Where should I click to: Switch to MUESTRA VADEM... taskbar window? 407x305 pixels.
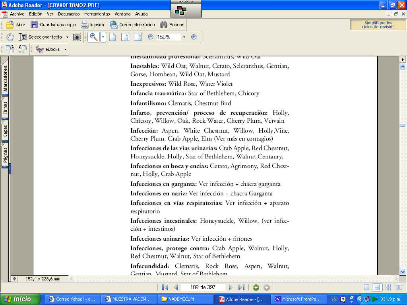[129, 299]
